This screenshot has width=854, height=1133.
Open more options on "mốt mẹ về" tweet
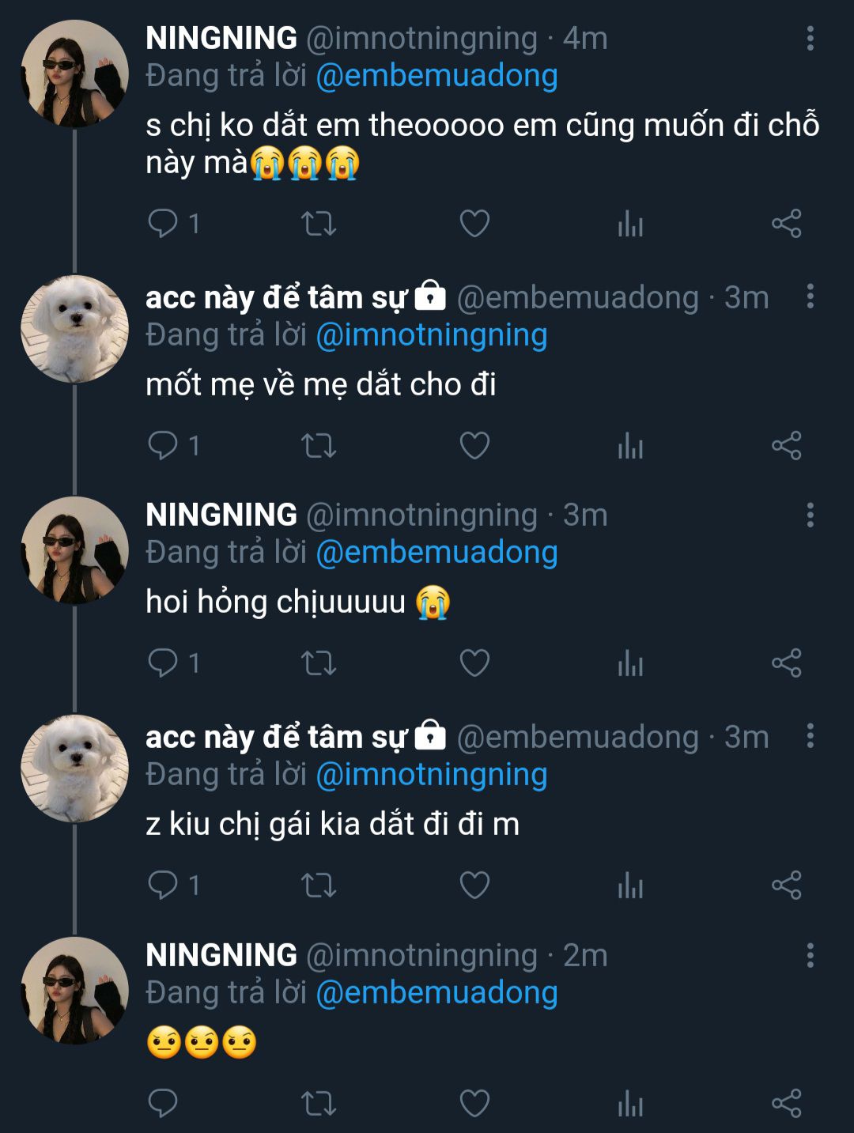pos(810,296)
